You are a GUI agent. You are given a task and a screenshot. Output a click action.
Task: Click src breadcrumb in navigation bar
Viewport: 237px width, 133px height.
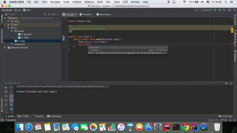(x=18, y=10)
